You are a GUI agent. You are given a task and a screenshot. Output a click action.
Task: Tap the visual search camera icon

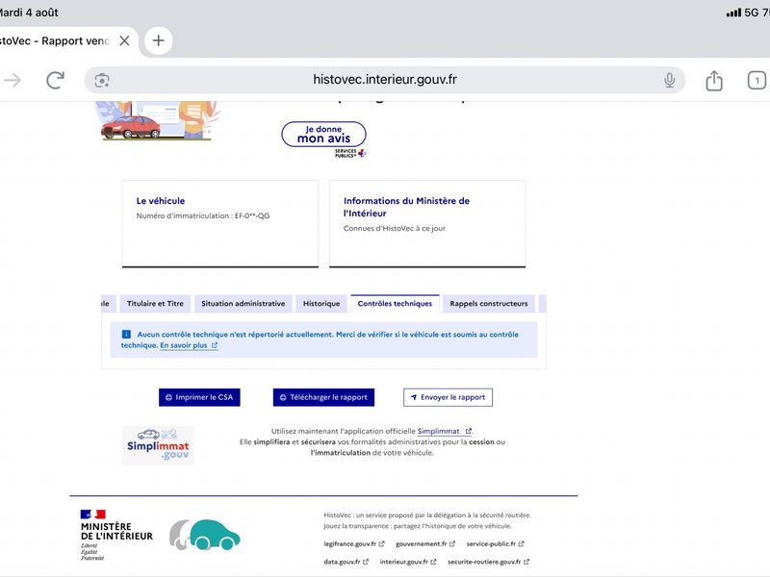102,81
